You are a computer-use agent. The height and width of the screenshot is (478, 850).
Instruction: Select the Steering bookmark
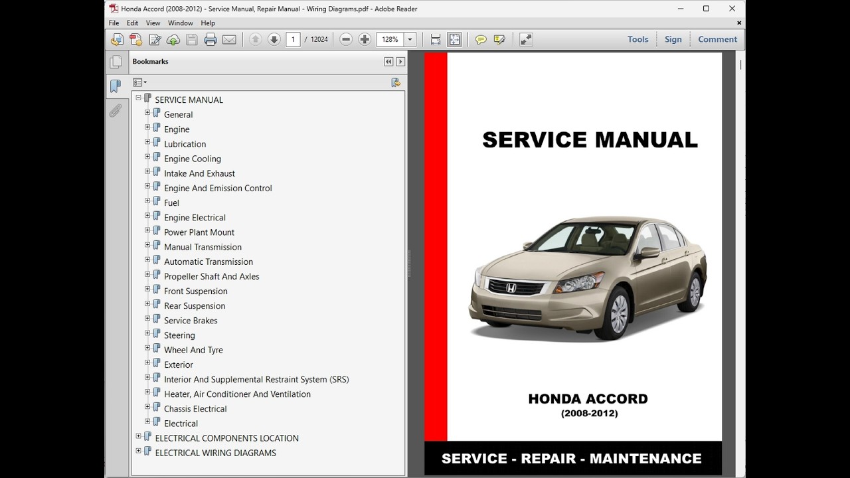click(179, 335)
